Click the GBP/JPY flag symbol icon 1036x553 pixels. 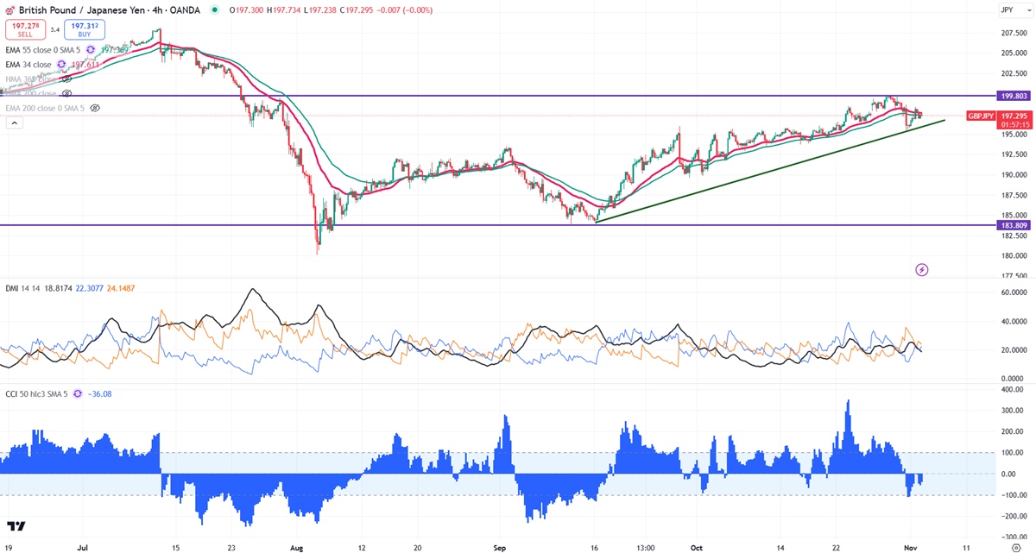point(9,11)
